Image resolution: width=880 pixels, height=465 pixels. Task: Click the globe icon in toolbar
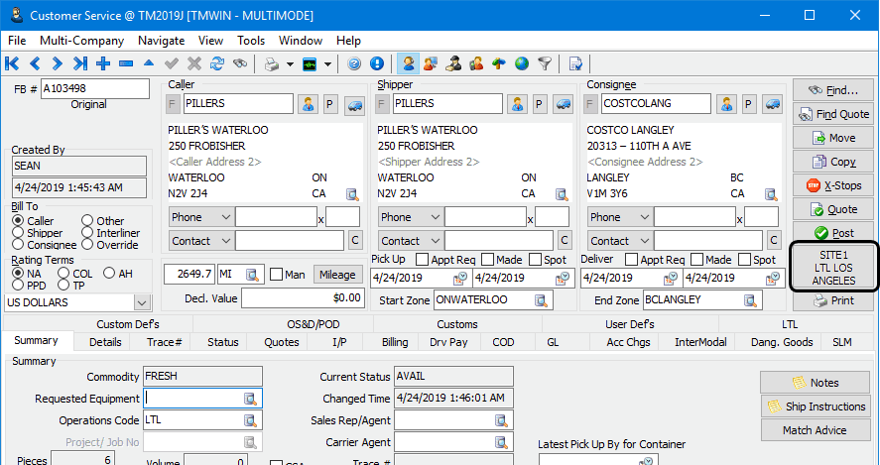522,63
